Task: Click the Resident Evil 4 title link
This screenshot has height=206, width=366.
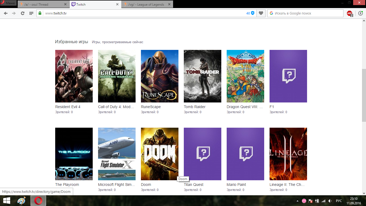Action: (x=68, y=107)
